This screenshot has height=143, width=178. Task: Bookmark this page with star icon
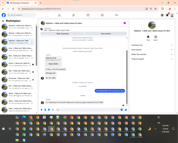click(156, 9)
